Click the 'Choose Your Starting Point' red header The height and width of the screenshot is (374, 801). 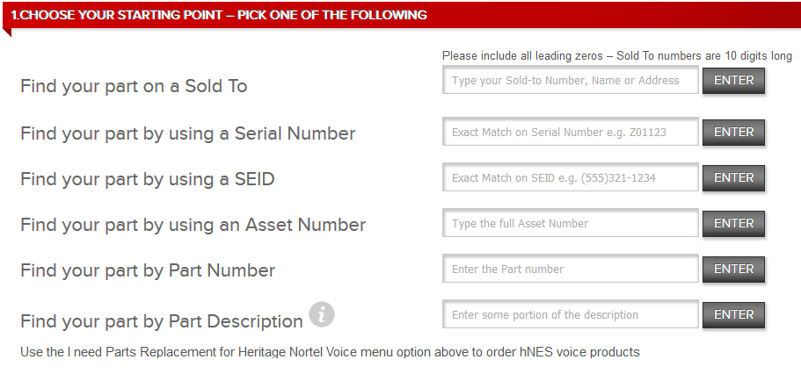pyautogui.click(x=402, y=15)
